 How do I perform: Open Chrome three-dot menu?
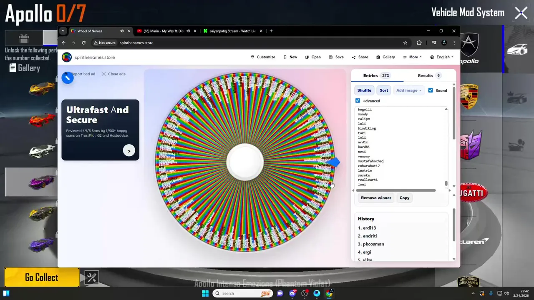pos(454,42)
